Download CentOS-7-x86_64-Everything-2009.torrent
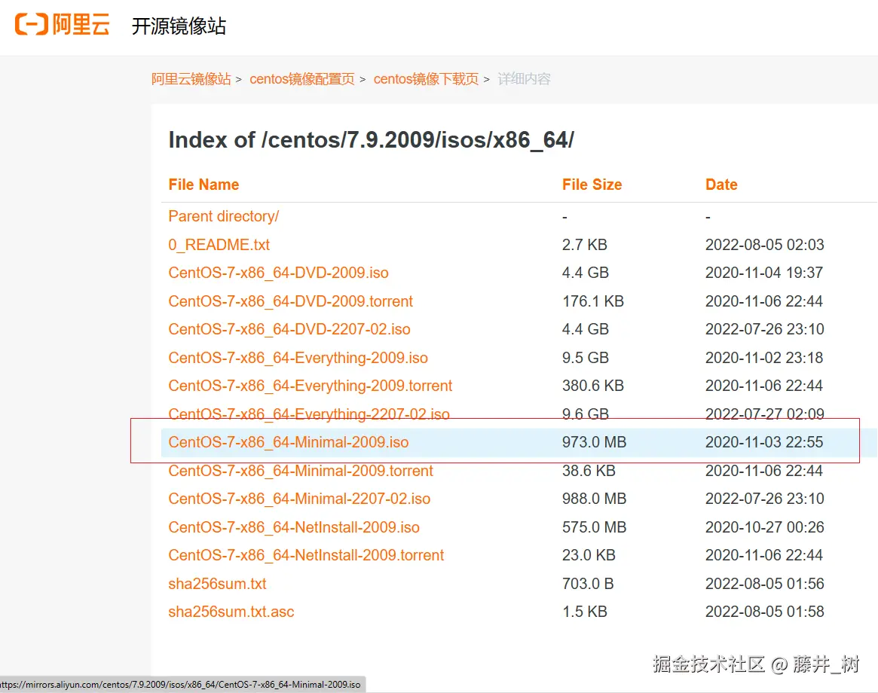This screenshot has width=878, height=693. [x=311, y=386]
